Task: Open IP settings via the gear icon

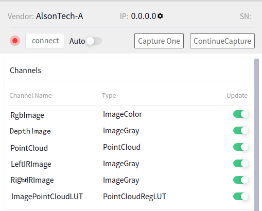Action: point(160,16)
